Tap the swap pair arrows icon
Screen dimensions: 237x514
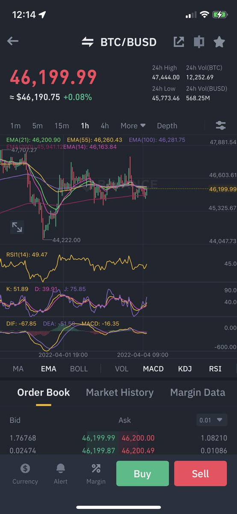(88, 42)
